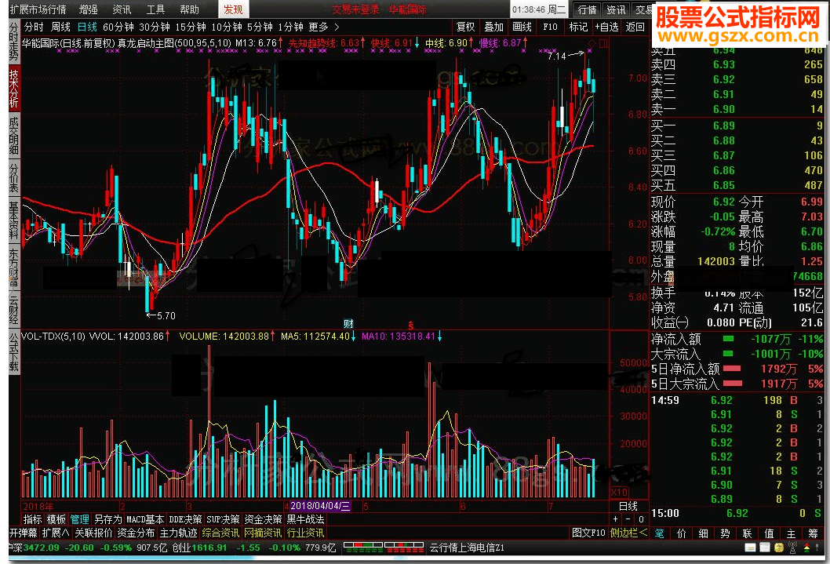Click the signal tower connection icon
This screenshot has height=564, width=830.
[x=793, y=548]
